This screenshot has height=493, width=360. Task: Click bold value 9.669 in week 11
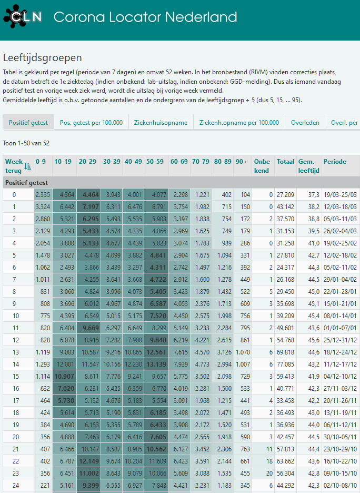point(88,328)
